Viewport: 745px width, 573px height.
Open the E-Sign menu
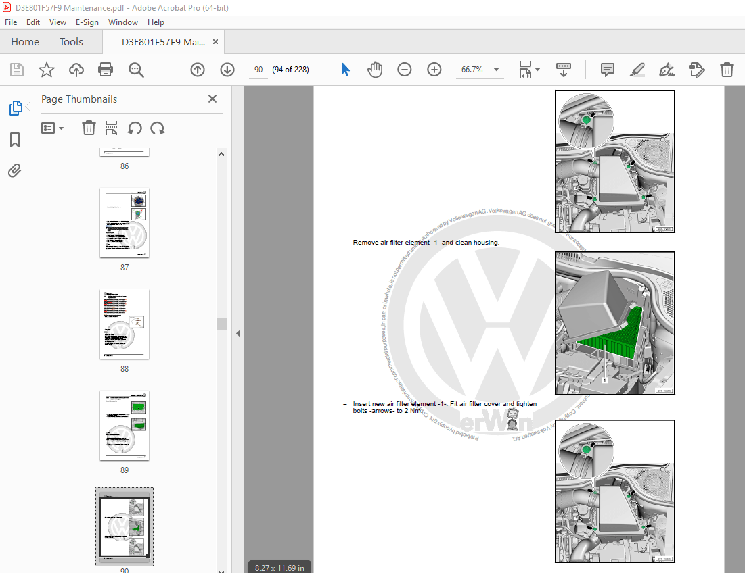coord(87,22)
